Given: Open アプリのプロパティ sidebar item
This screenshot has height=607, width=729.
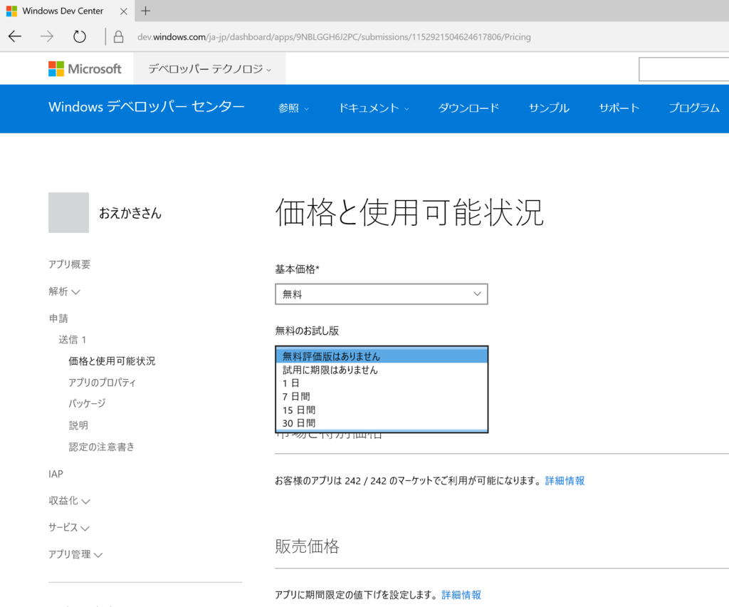Looking at the screenshot, I should click(x=102, y=383).
